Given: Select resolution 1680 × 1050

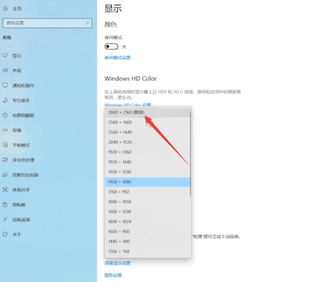Looking at the screenshot, I should click(x=148, y=202).
